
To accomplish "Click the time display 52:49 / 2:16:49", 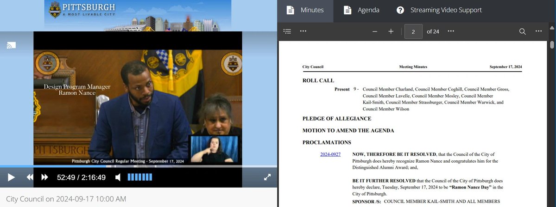I will click(x=82, y=177).
